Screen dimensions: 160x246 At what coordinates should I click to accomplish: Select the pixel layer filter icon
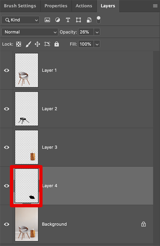click(x=47, y=20)
